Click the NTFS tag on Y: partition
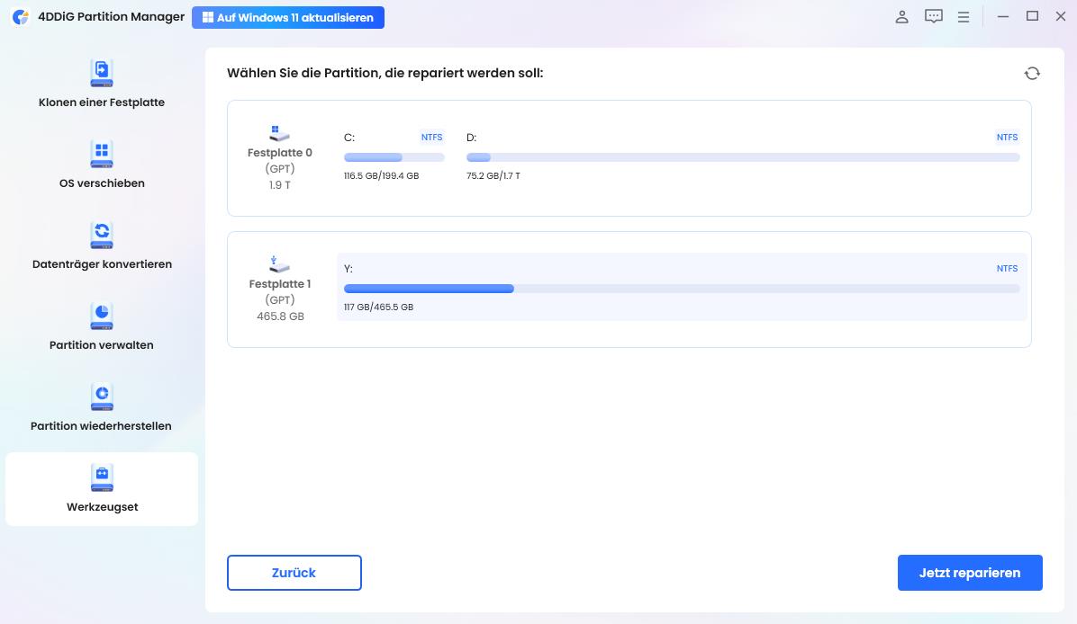 click(x=1007, y=269)
